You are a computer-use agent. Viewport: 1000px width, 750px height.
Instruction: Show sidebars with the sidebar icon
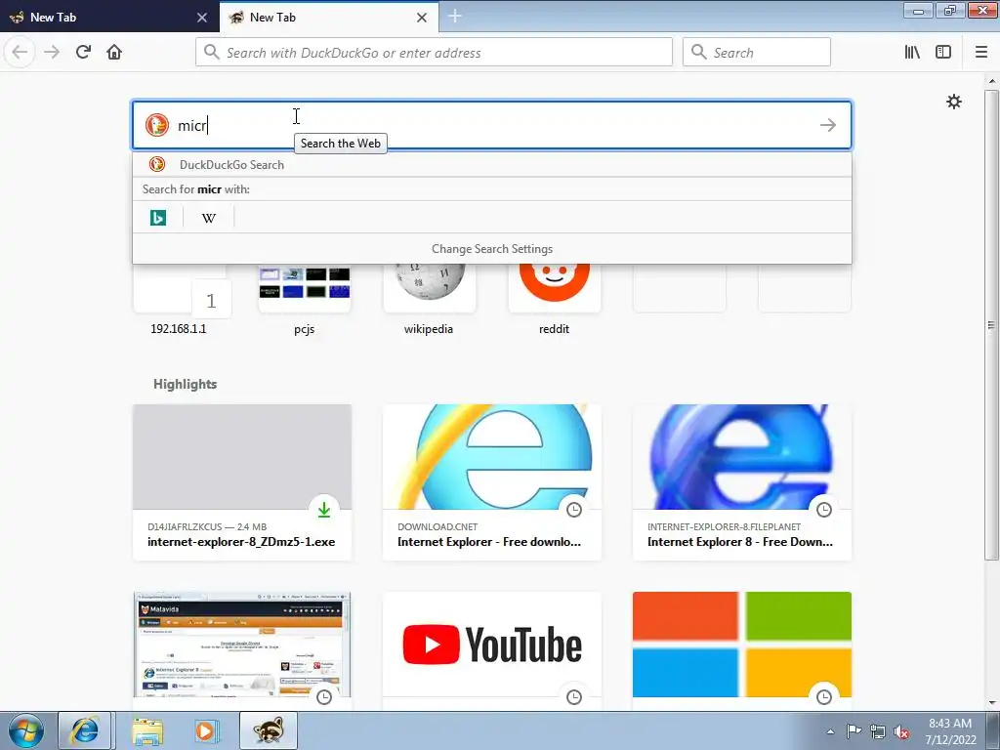pos(943,53)
